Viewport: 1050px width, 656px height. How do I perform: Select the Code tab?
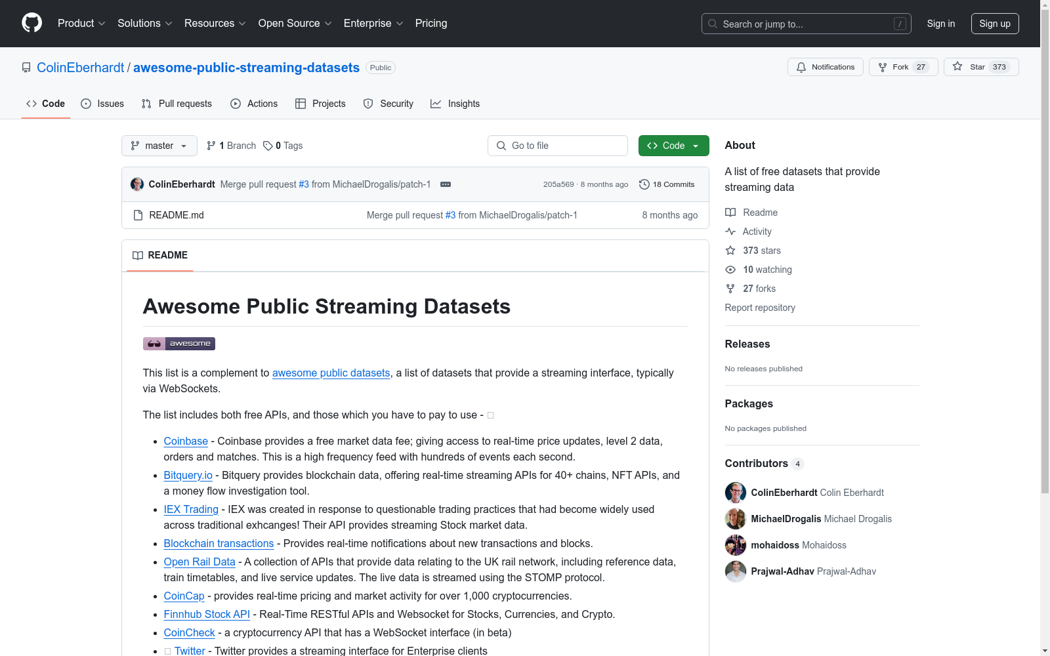point(45,104)
